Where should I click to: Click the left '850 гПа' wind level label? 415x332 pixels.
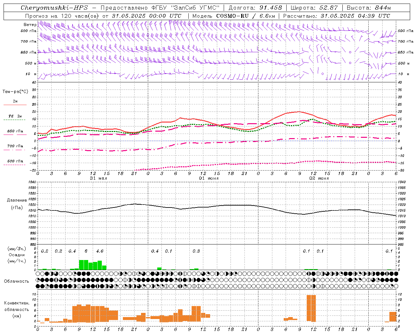click(x=29, y=52)
